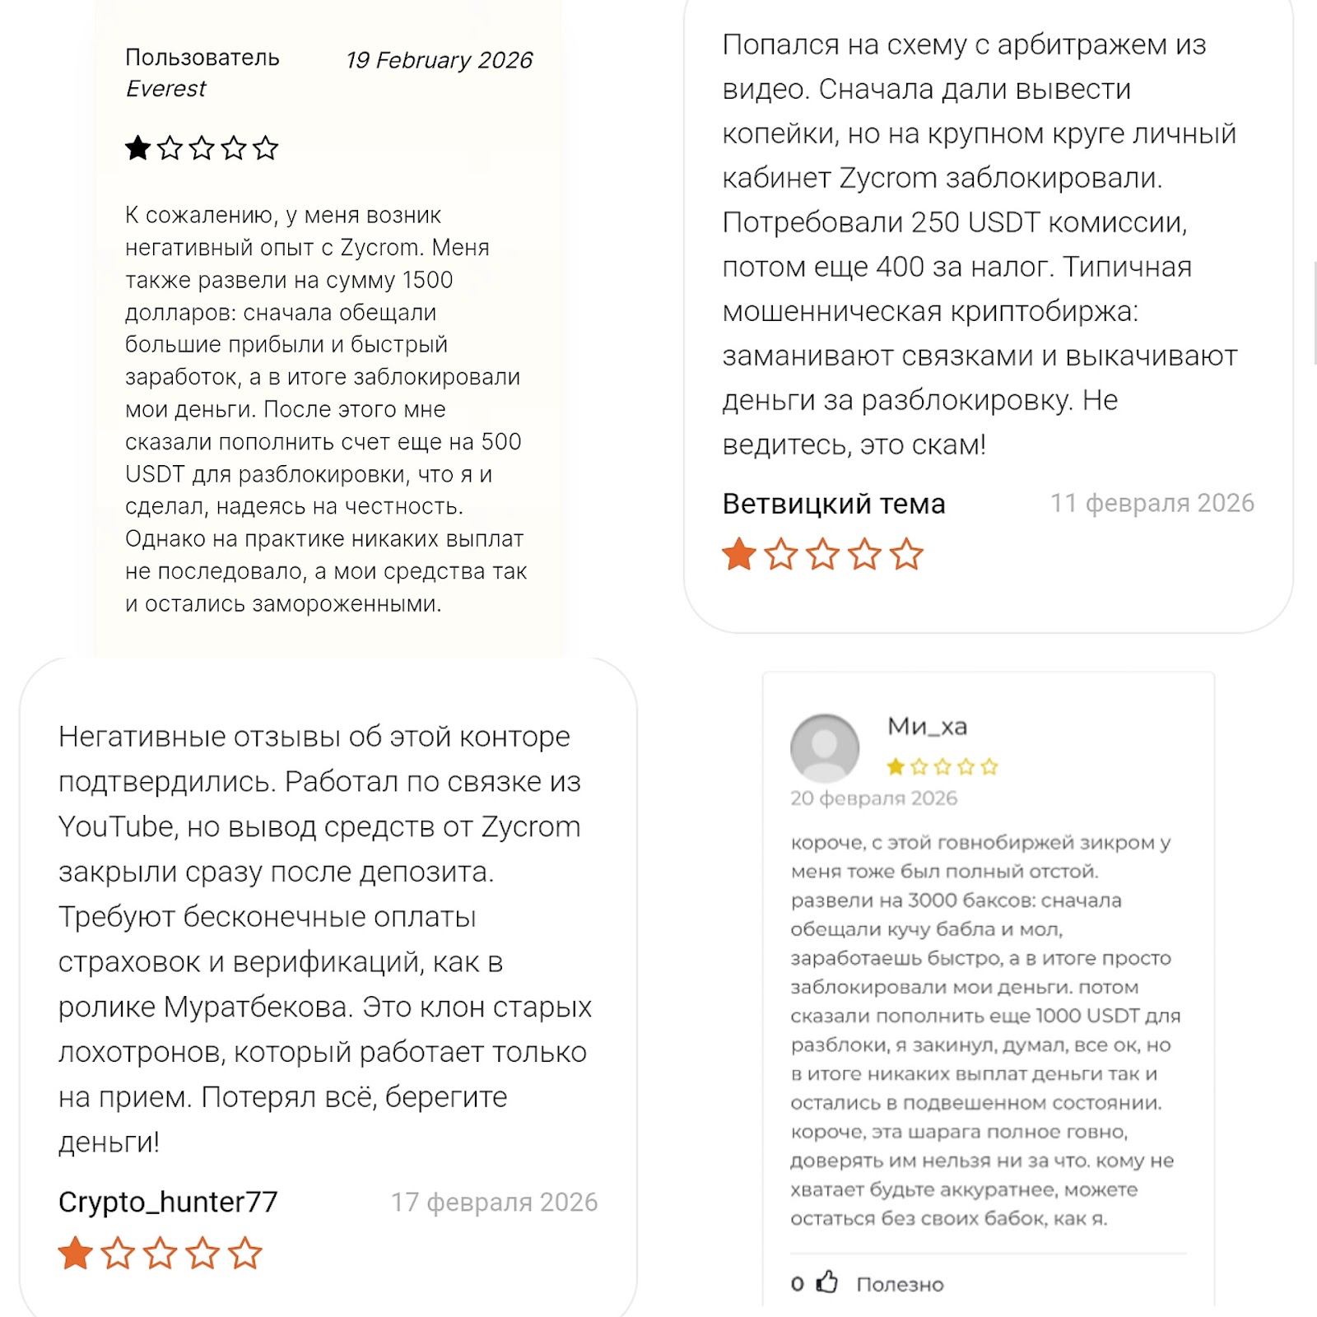1317x1317 pixels.
Task: Click the vote counter showing 0
Action: click(x=796, y=1282)
